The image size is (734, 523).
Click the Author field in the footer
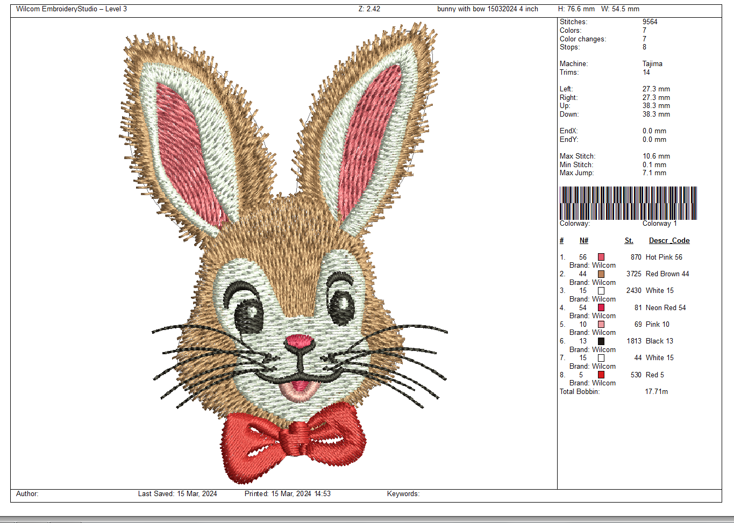[27, 494]
